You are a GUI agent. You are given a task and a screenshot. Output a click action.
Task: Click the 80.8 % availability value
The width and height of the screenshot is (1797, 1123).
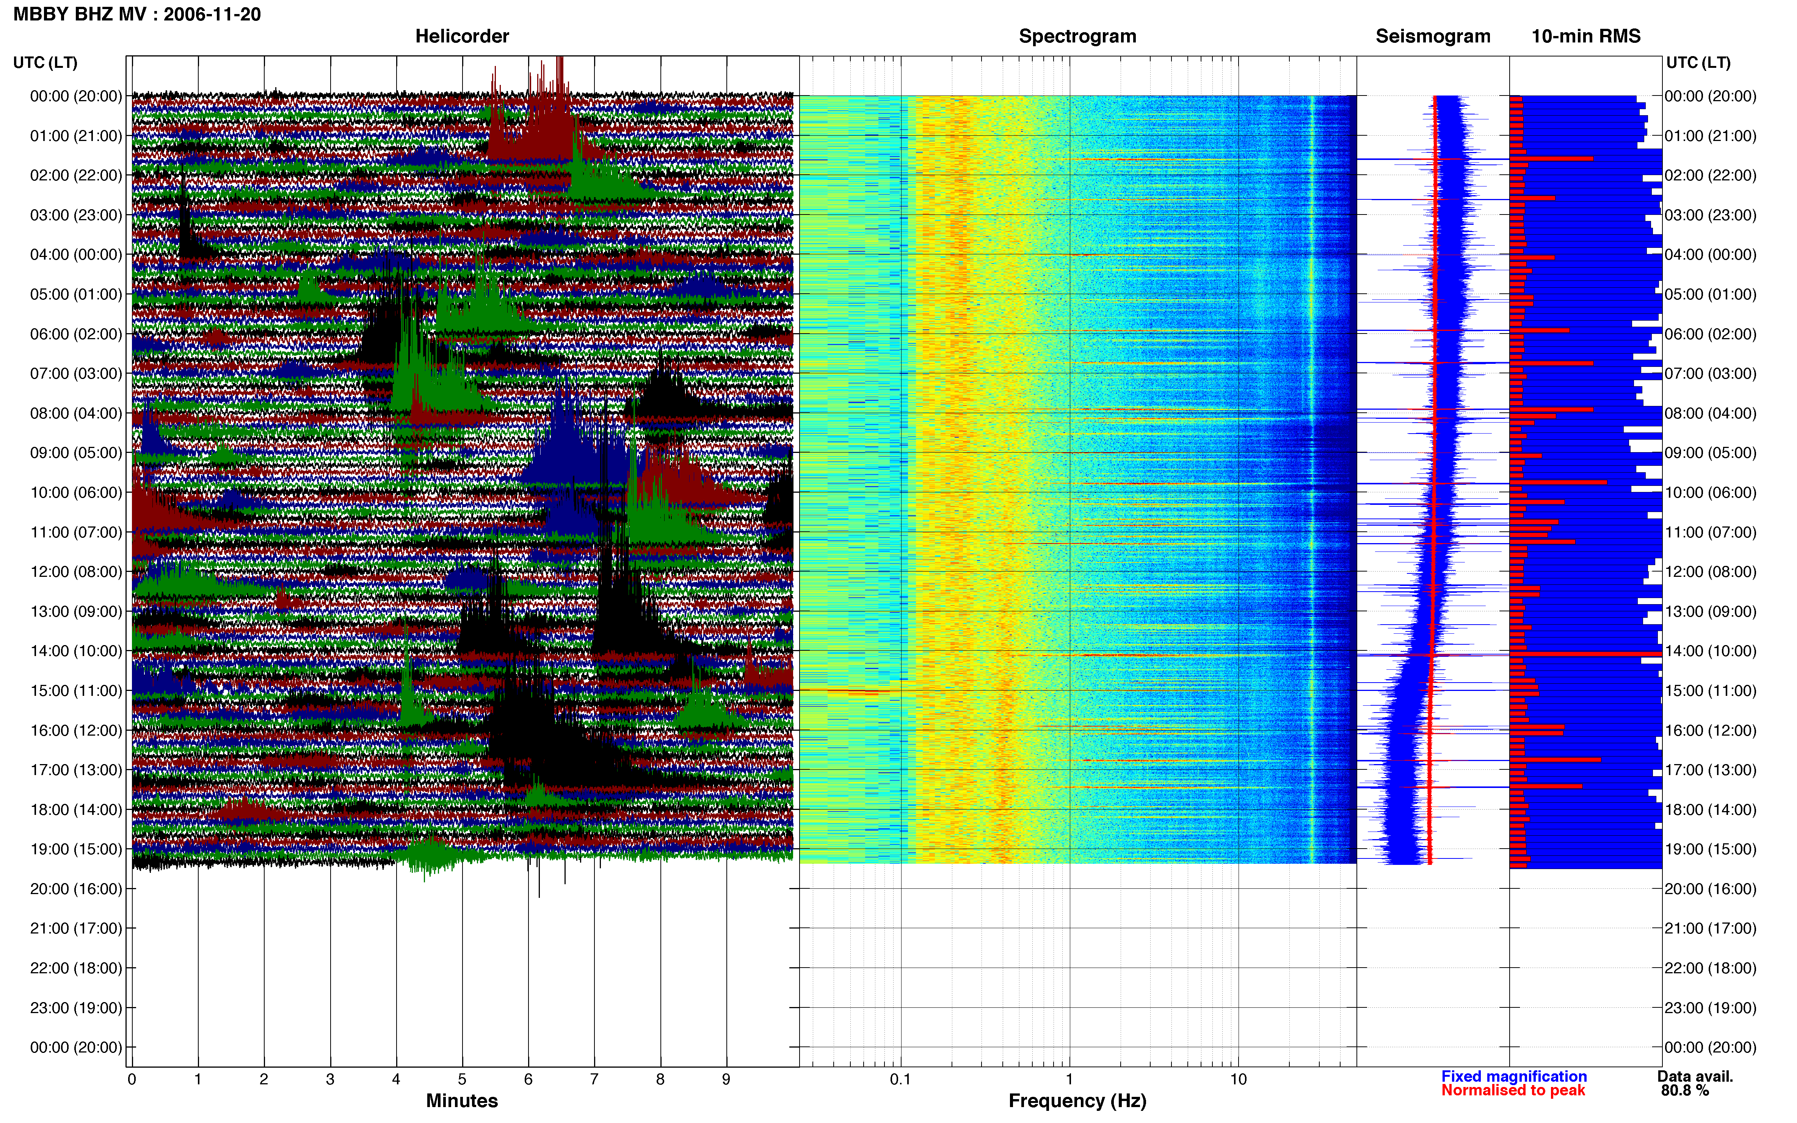(x=1685, y=1090)
